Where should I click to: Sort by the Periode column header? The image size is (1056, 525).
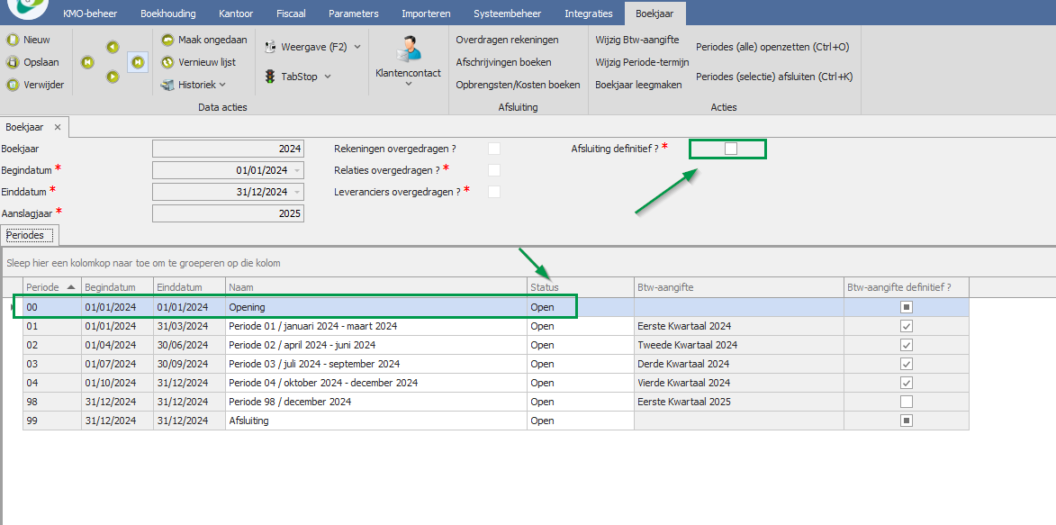point(43,287)
